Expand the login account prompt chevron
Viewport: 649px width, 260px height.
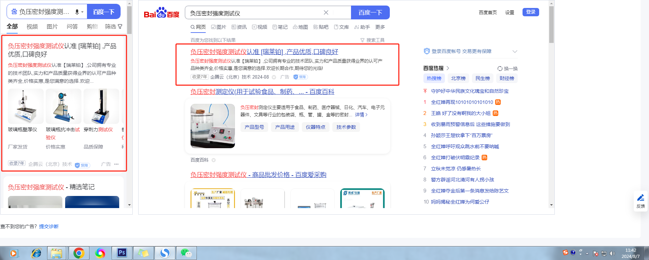click(515, 52)
